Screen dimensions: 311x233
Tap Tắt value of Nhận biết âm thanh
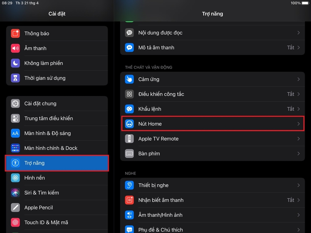coord(290,200)
